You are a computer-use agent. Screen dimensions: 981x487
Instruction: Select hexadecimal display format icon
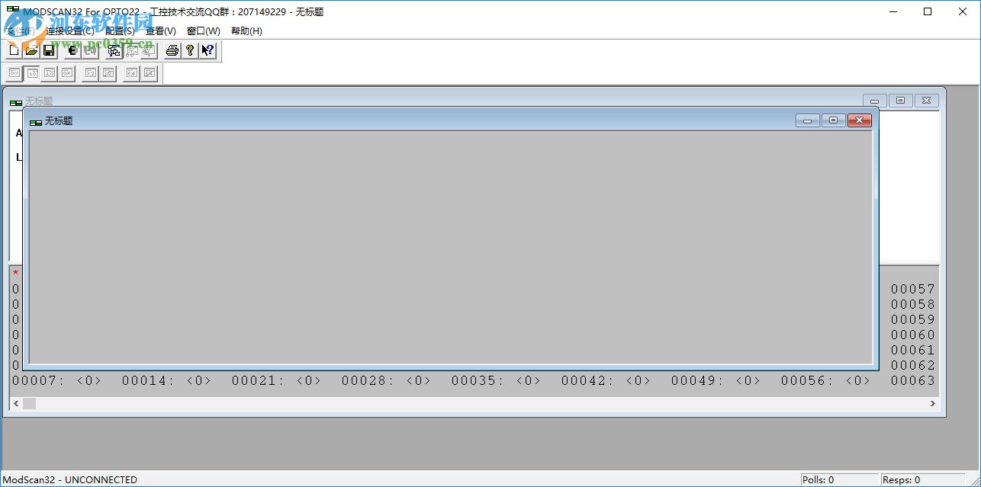[67, 73]
